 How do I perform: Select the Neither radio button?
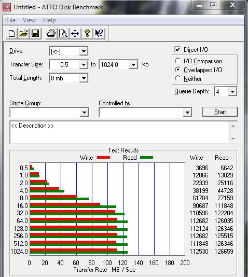tap(177, 78)
